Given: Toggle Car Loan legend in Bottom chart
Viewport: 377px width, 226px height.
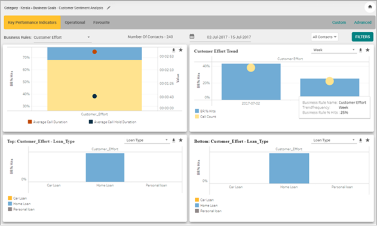Looking at the screenshot, I should [x=197, y=200].
